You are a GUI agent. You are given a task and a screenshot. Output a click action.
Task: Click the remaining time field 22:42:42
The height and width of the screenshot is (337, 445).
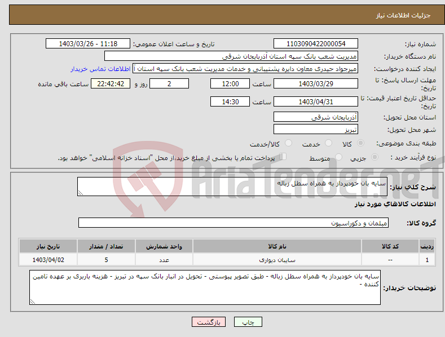pos(111,83)
